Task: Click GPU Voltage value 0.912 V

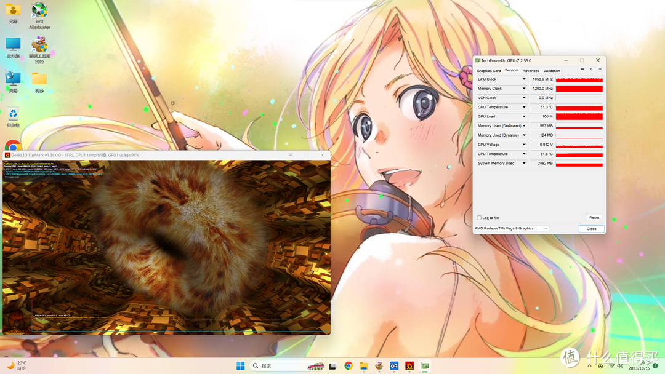Action: [x=542, y=145]
